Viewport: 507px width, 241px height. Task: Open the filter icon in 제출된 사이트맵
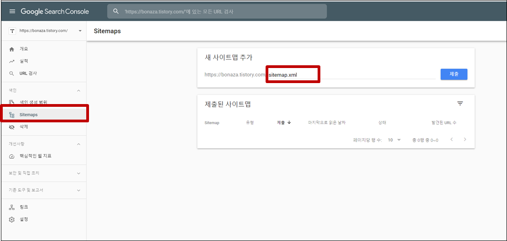coord(460,104)
